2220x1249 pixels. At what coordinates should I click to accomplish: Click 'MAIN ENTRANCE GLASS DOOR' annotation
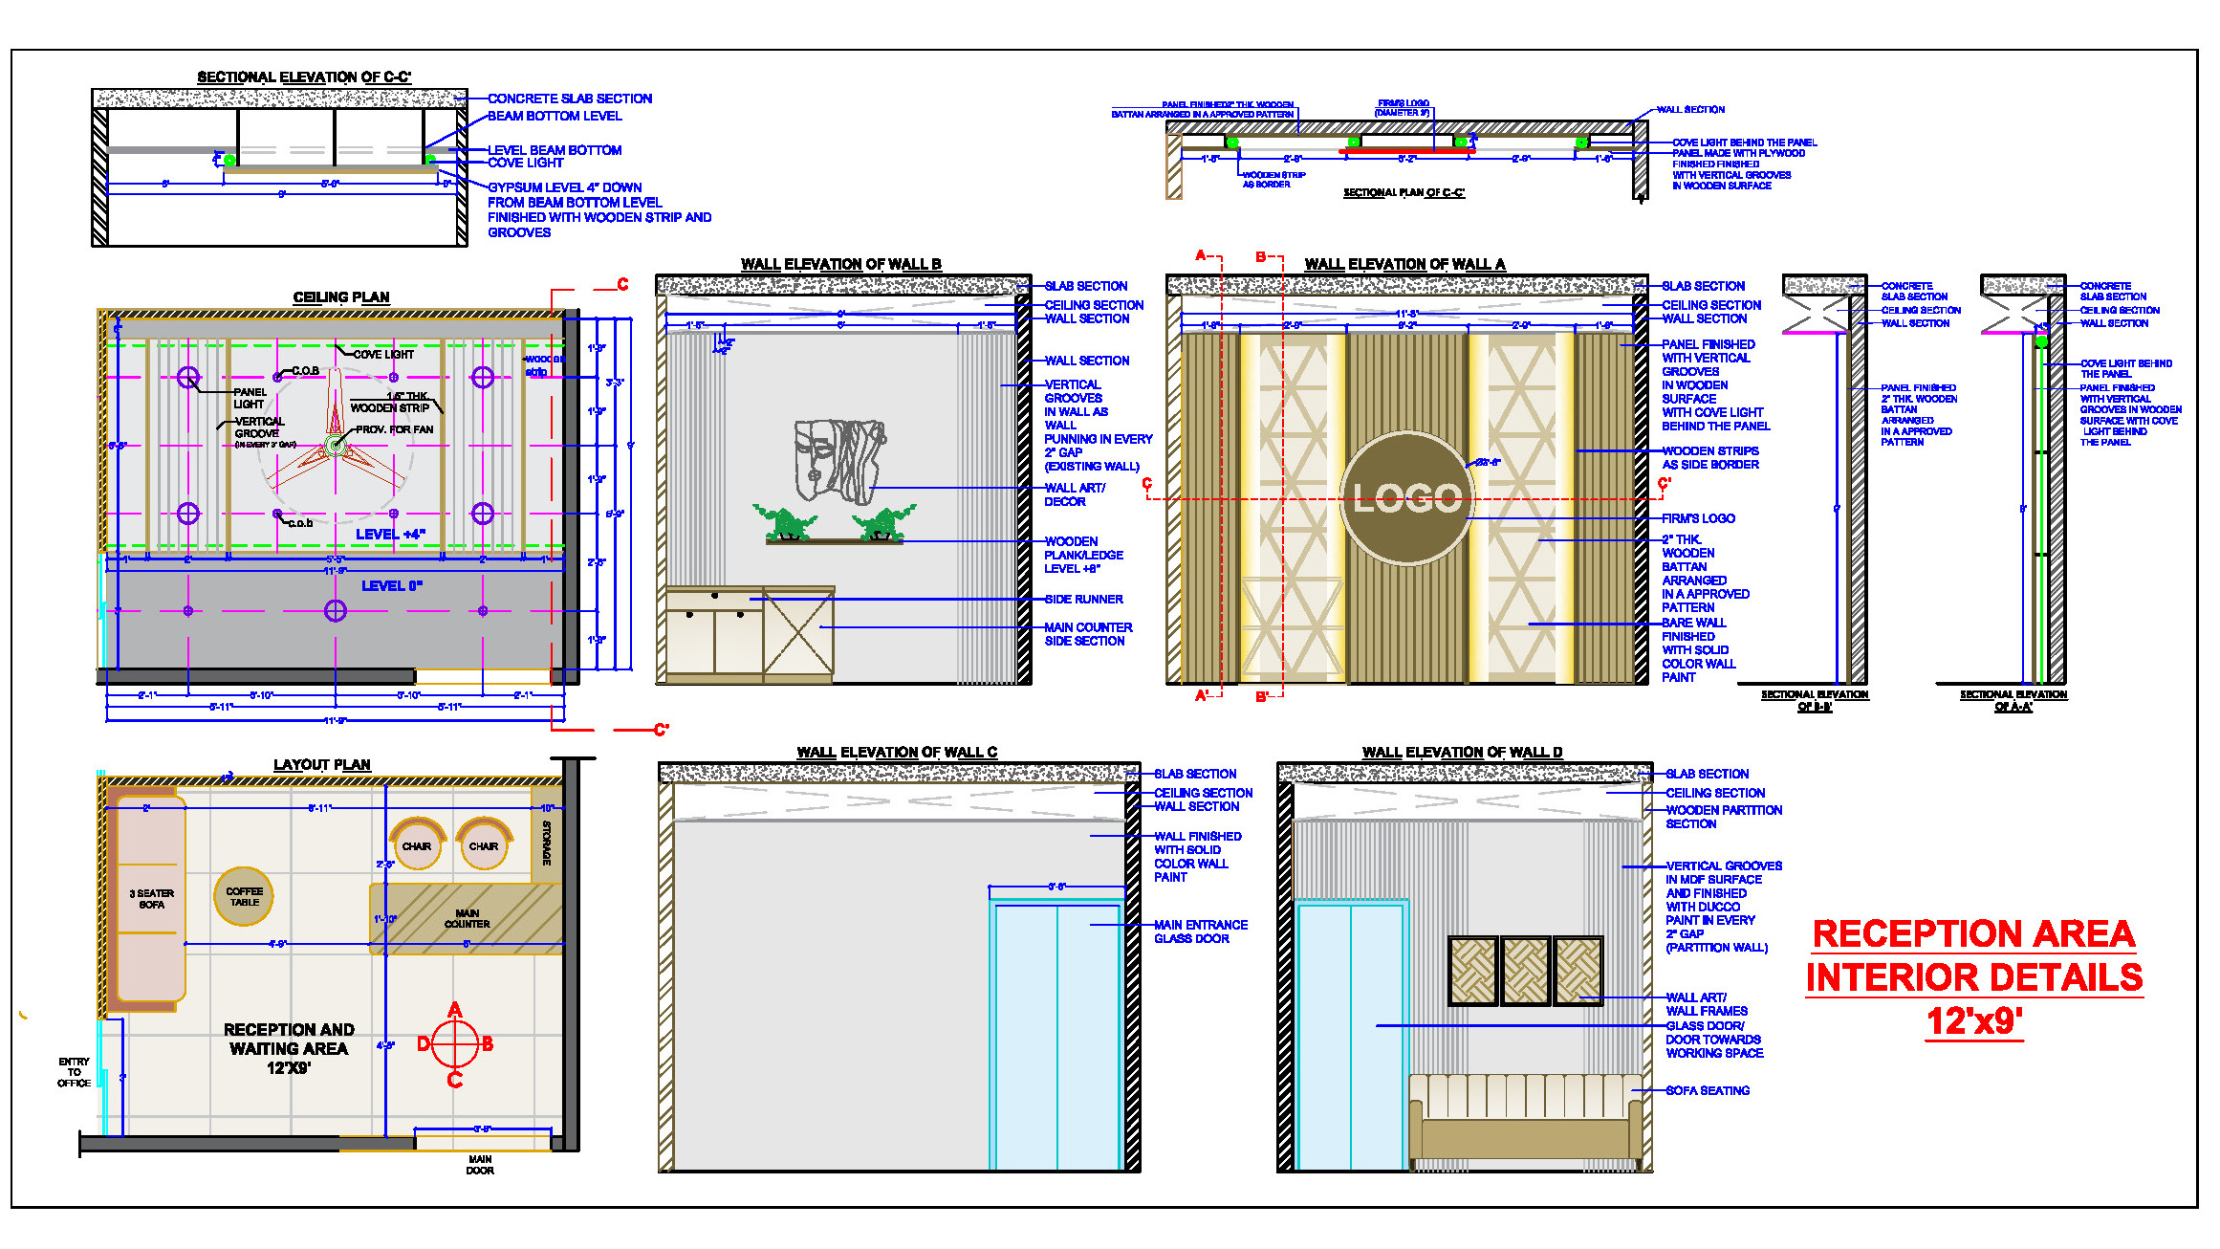[x=1201, y=931]
